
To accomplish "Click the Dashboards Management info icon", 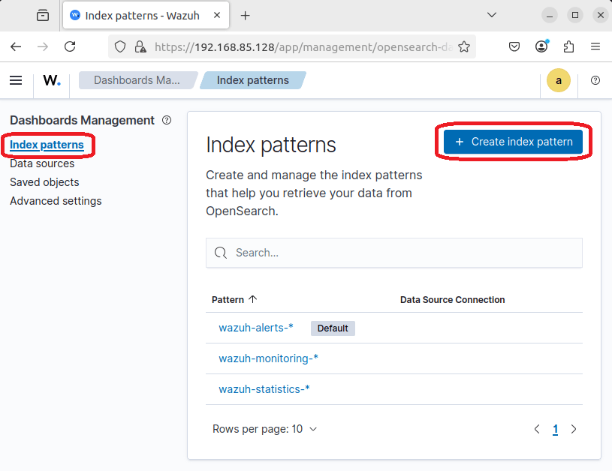I will 167,120.
